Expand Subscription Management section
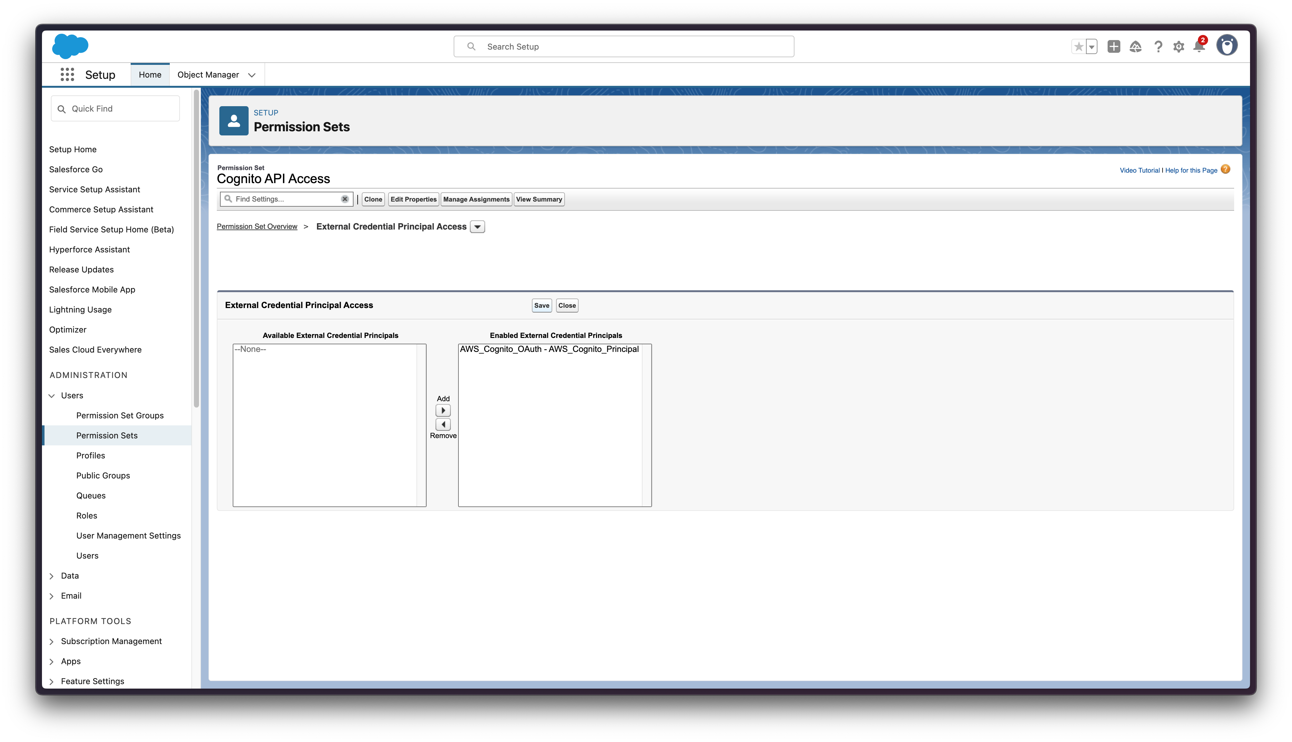Viewport: 1292px width, 742px height. click(x=52, y=642)
